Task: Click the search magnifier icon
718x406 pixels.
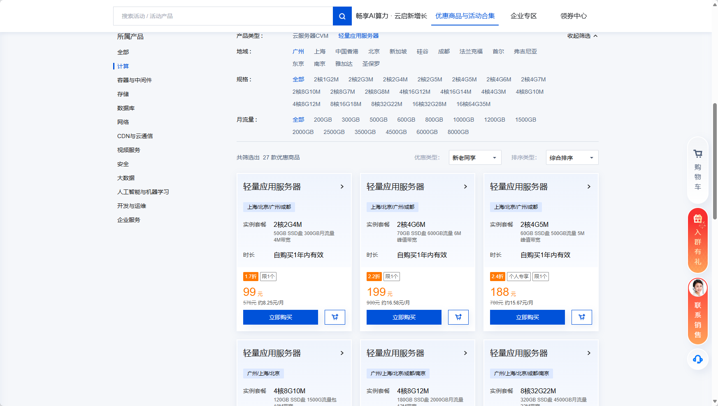Action: (342, 16)
